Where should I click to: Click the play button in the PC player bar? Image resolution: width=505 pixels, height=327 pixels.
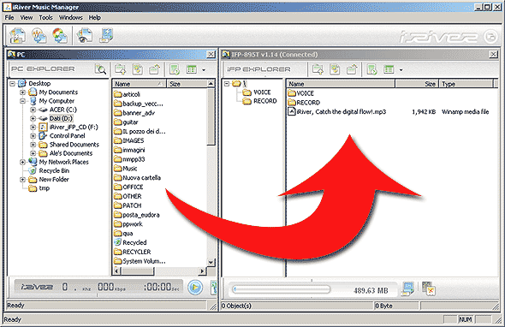195,287
